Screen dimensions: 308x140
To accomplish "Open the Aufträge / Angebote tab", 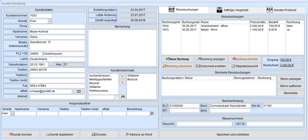I will click(x=233, y=10).
